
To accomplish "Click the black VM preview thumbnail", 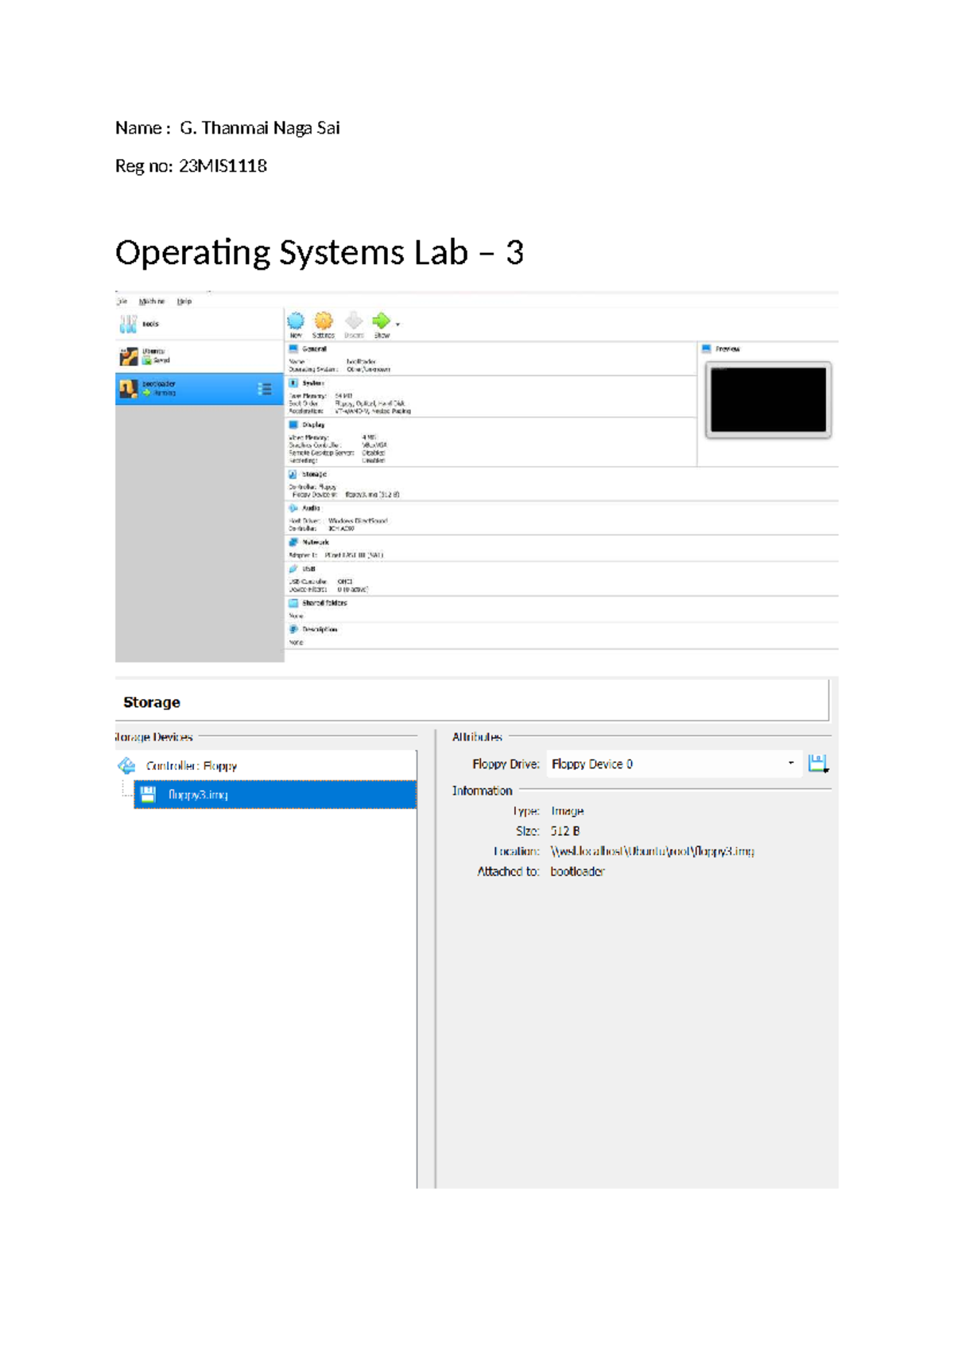I will coord(768,400).
